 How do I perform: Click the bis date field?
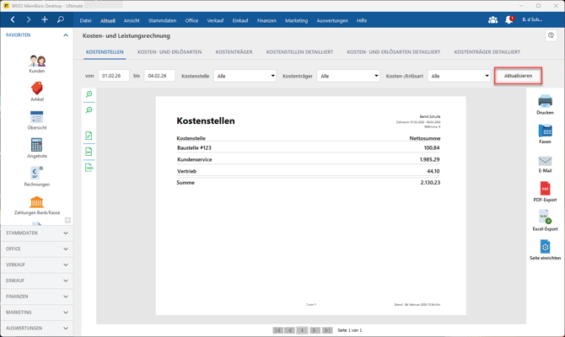point(159,76)
